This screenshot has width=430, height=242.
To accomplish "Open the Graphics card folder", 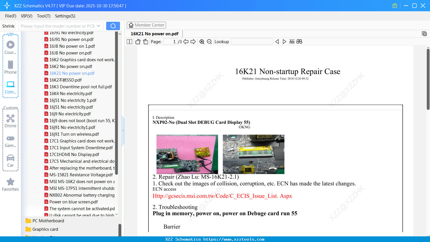I will click(42, 229).
